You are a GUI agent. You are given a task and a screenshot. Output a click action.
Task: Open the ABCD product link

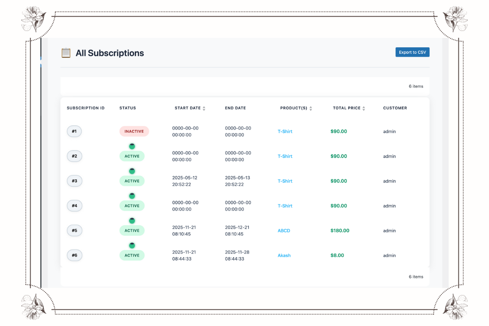(x=284, y=231)
